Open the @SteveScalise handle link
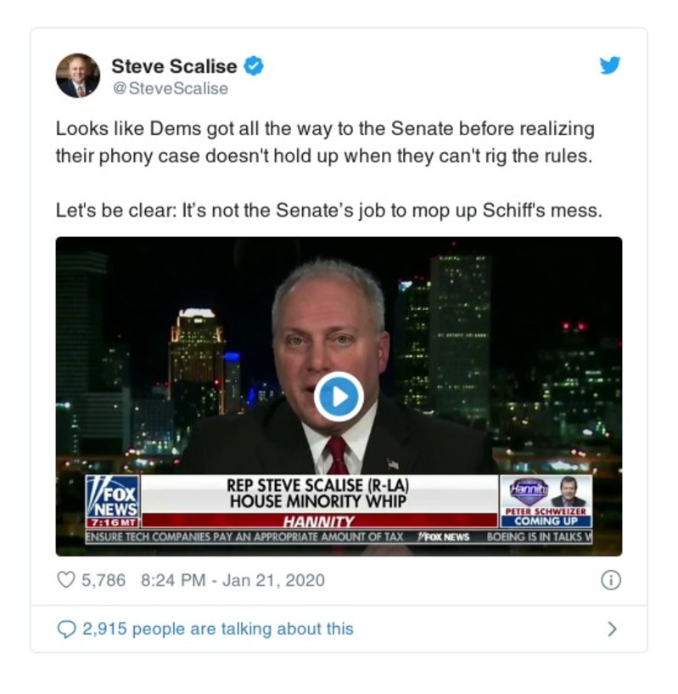 click(171, 88)
